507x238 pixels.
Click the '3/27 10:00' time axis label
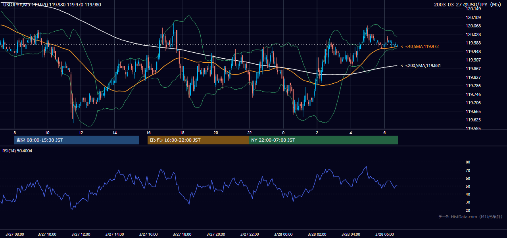point(48,234)
